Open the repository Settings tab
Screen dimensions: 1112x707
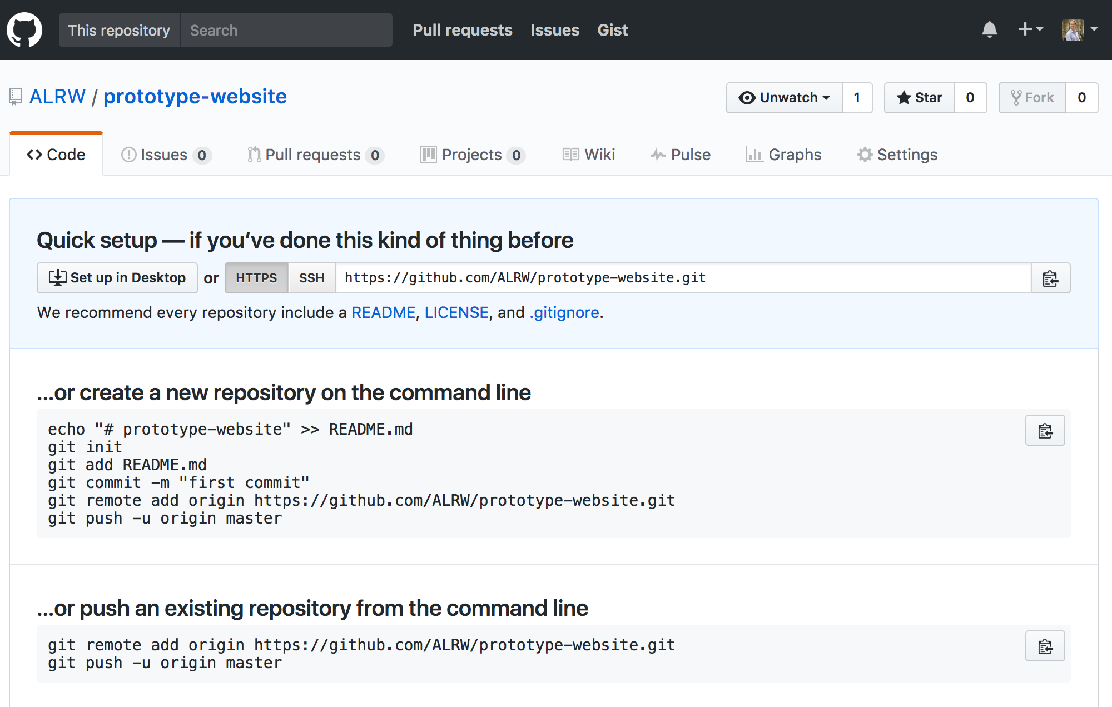(x=897, y=155)
